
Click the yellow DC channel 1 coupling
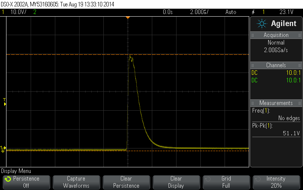255,73
